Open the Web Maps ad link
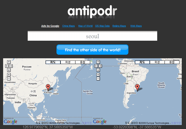Image resolution: width=186 pixels, height=129 pixels. (136, 26)
